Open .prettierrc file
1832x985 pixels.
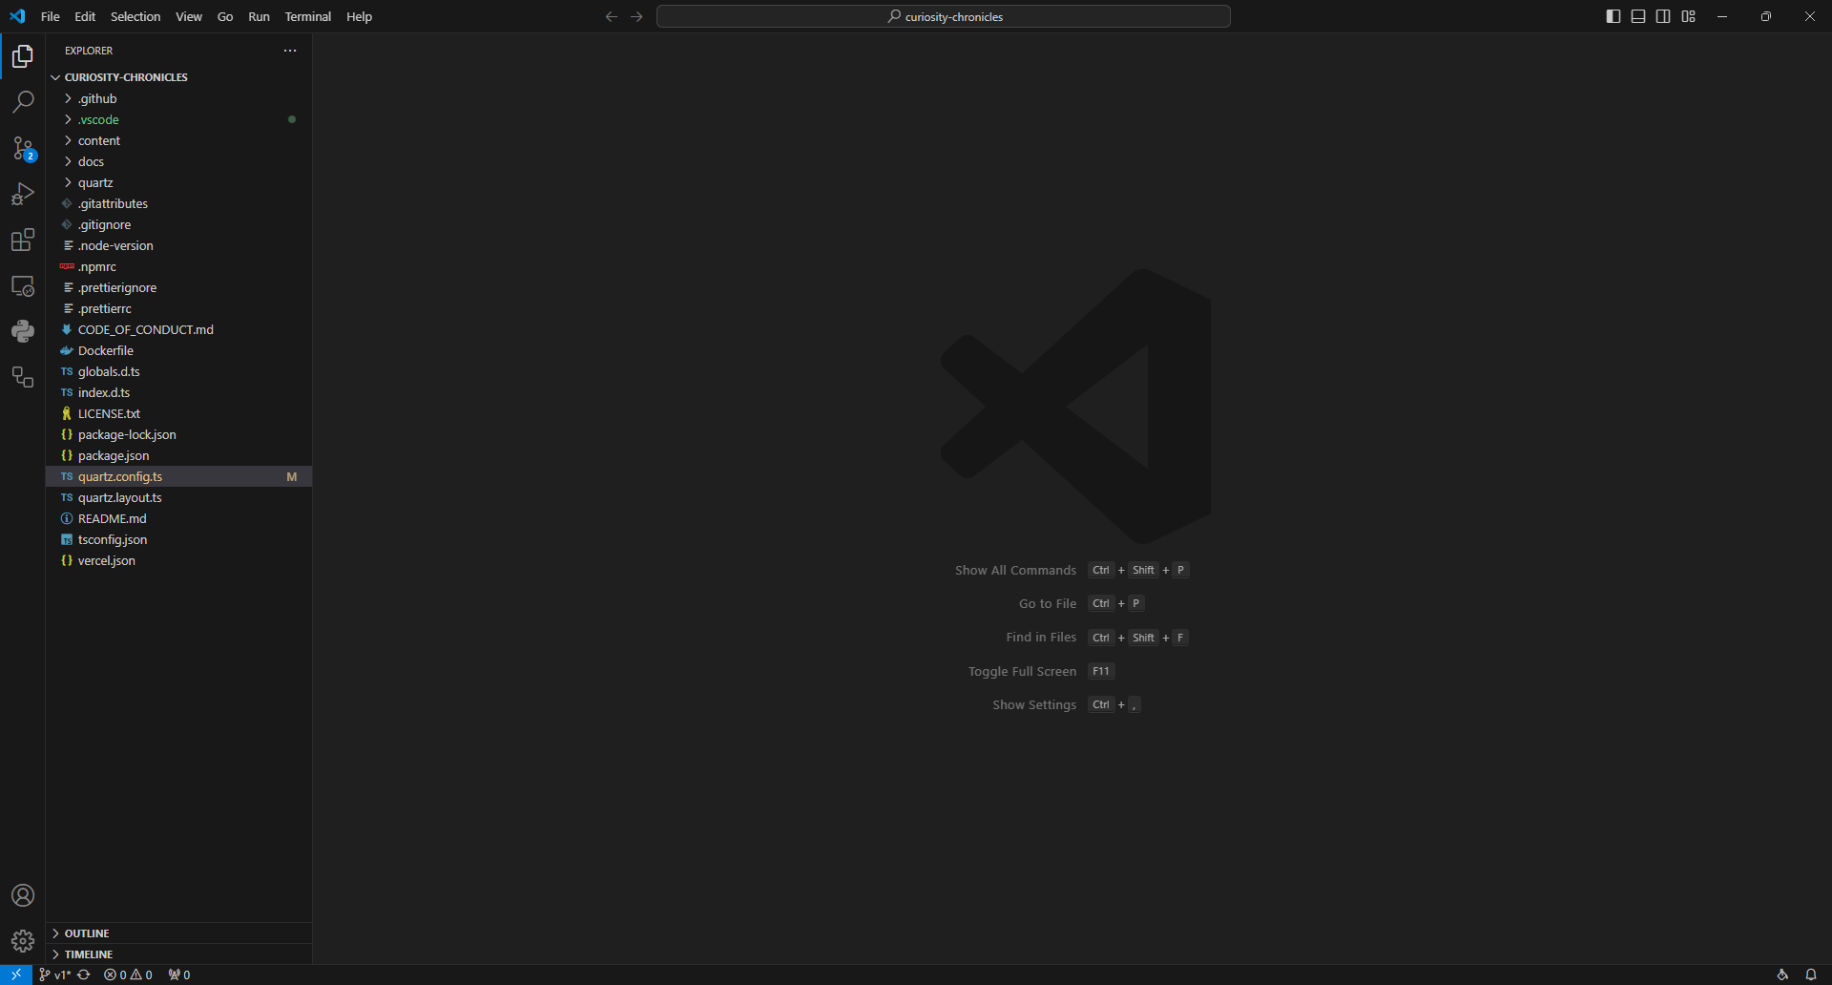(x=178, y=308)
